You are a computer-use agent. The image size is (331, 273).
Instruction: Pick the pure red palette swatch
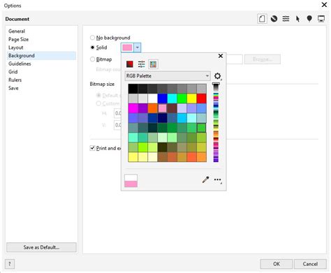tap(201, 98)
